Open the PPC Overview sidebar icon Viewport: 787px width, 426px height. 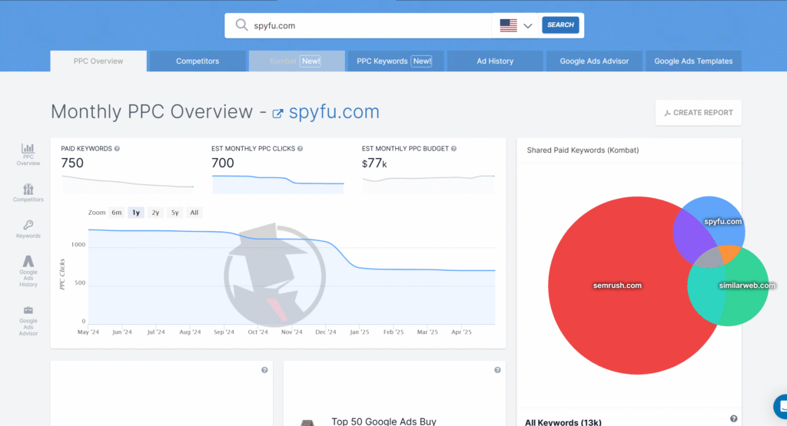28,154
